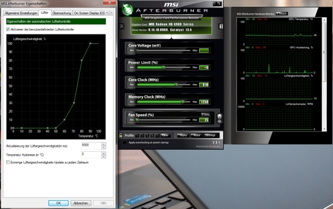Click the OK button

click(58, 203)
